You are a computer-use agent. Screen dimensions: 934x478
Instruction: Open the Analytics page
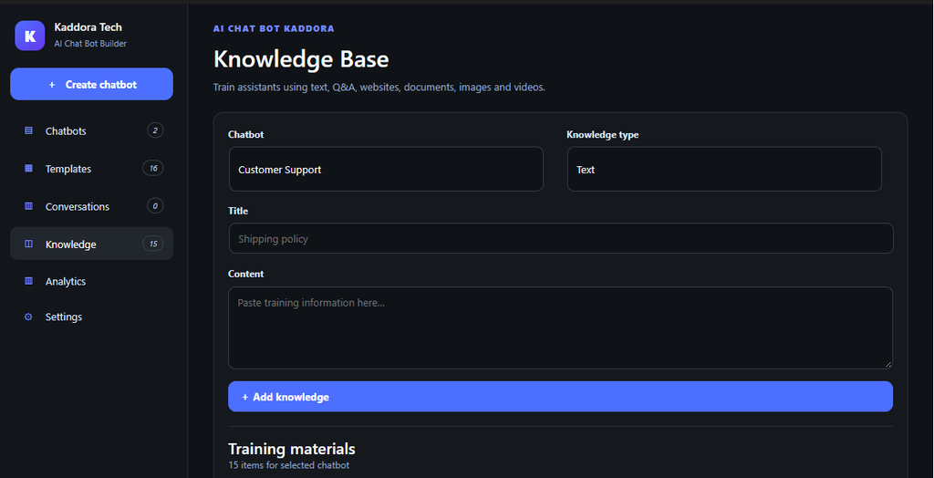(x=92, y=281)
